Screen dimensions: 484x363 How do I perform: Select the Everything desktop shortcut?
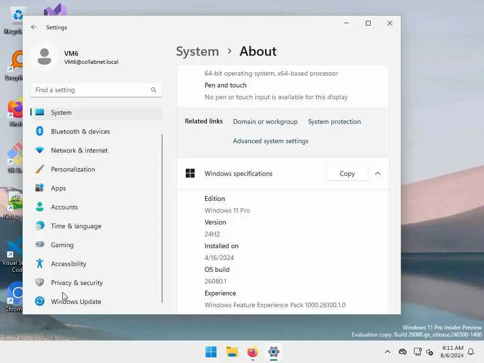tap(14, 65)
